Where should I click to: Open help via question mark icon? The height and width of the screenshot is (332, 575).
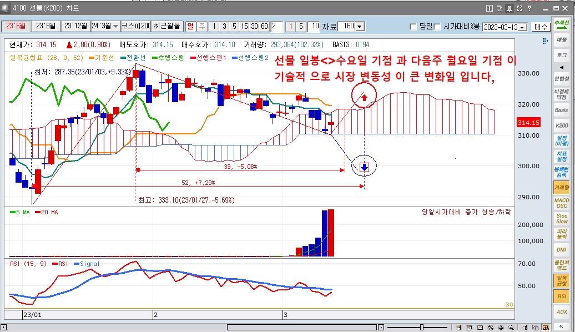(529, 8)
